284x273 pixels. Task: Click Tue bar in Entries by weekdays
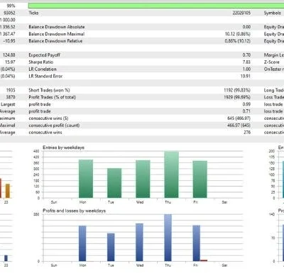point(114,183)
